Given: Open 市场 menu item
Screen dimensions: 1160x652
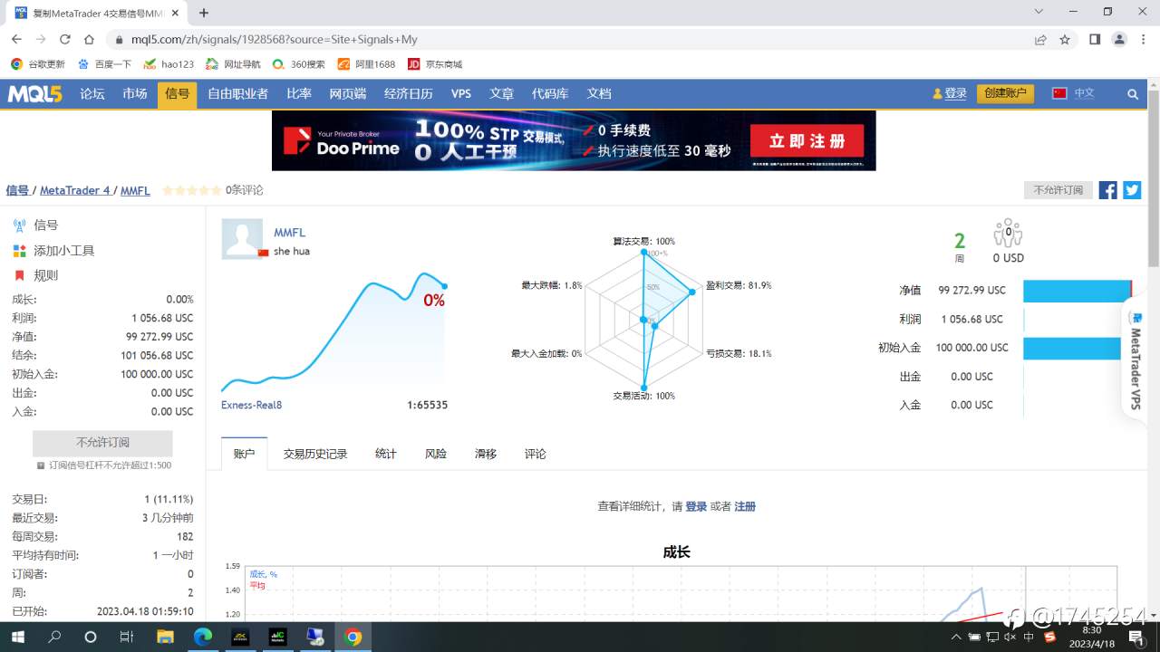Looking at the screenshot, I should tap(135, 93).
